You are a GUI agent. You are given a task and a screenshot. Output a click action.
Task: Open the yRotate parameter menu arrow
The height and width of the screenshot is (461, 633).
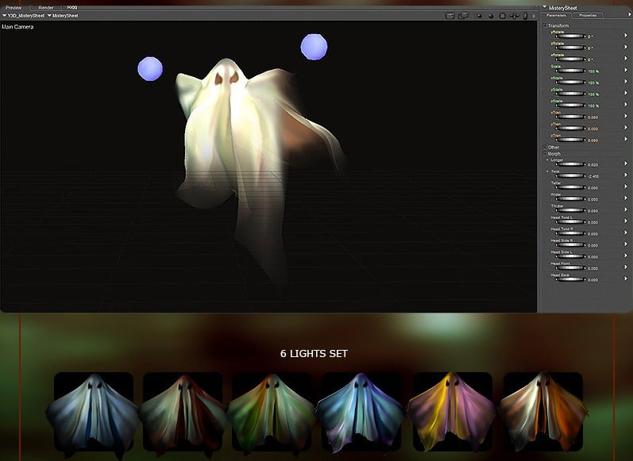click(626, 36)
